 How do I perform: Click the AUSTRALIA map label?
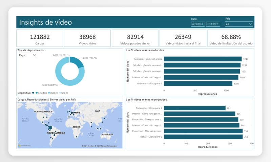click(x=107, y=134)
